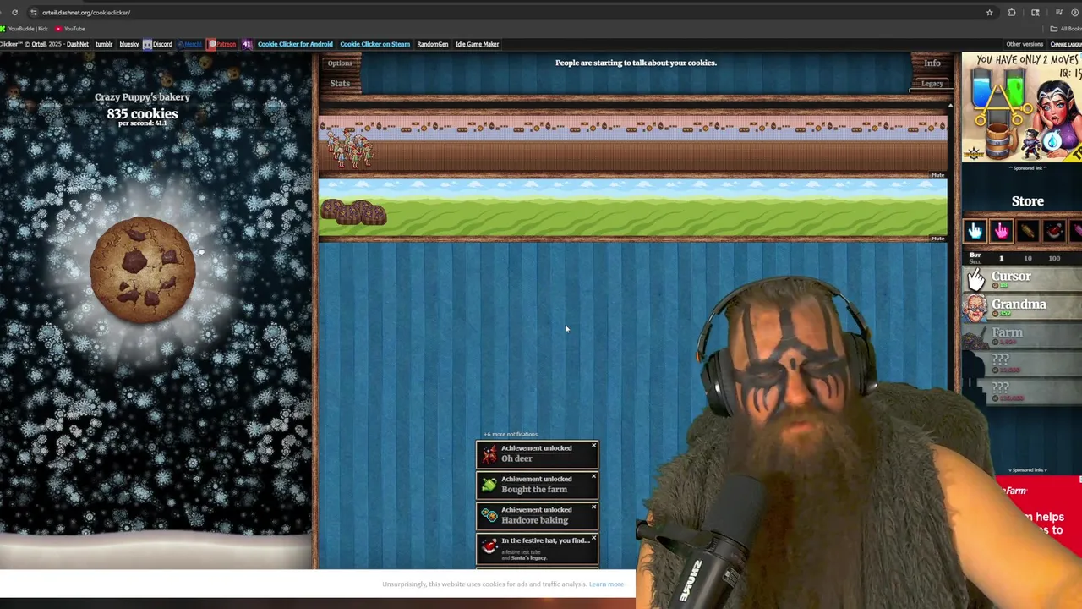Screen dimensions: 1082x609
Task: Open the DashNet link in top bar
Action: click(x=77, y=44)
